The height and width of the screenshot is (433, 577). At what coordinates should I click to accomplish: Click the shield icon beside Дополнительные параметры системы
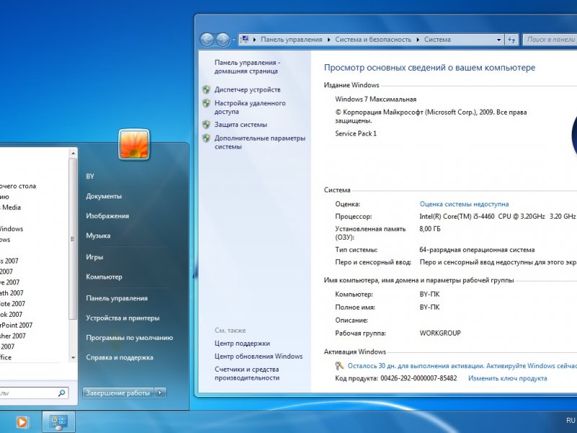pos(206,138)
